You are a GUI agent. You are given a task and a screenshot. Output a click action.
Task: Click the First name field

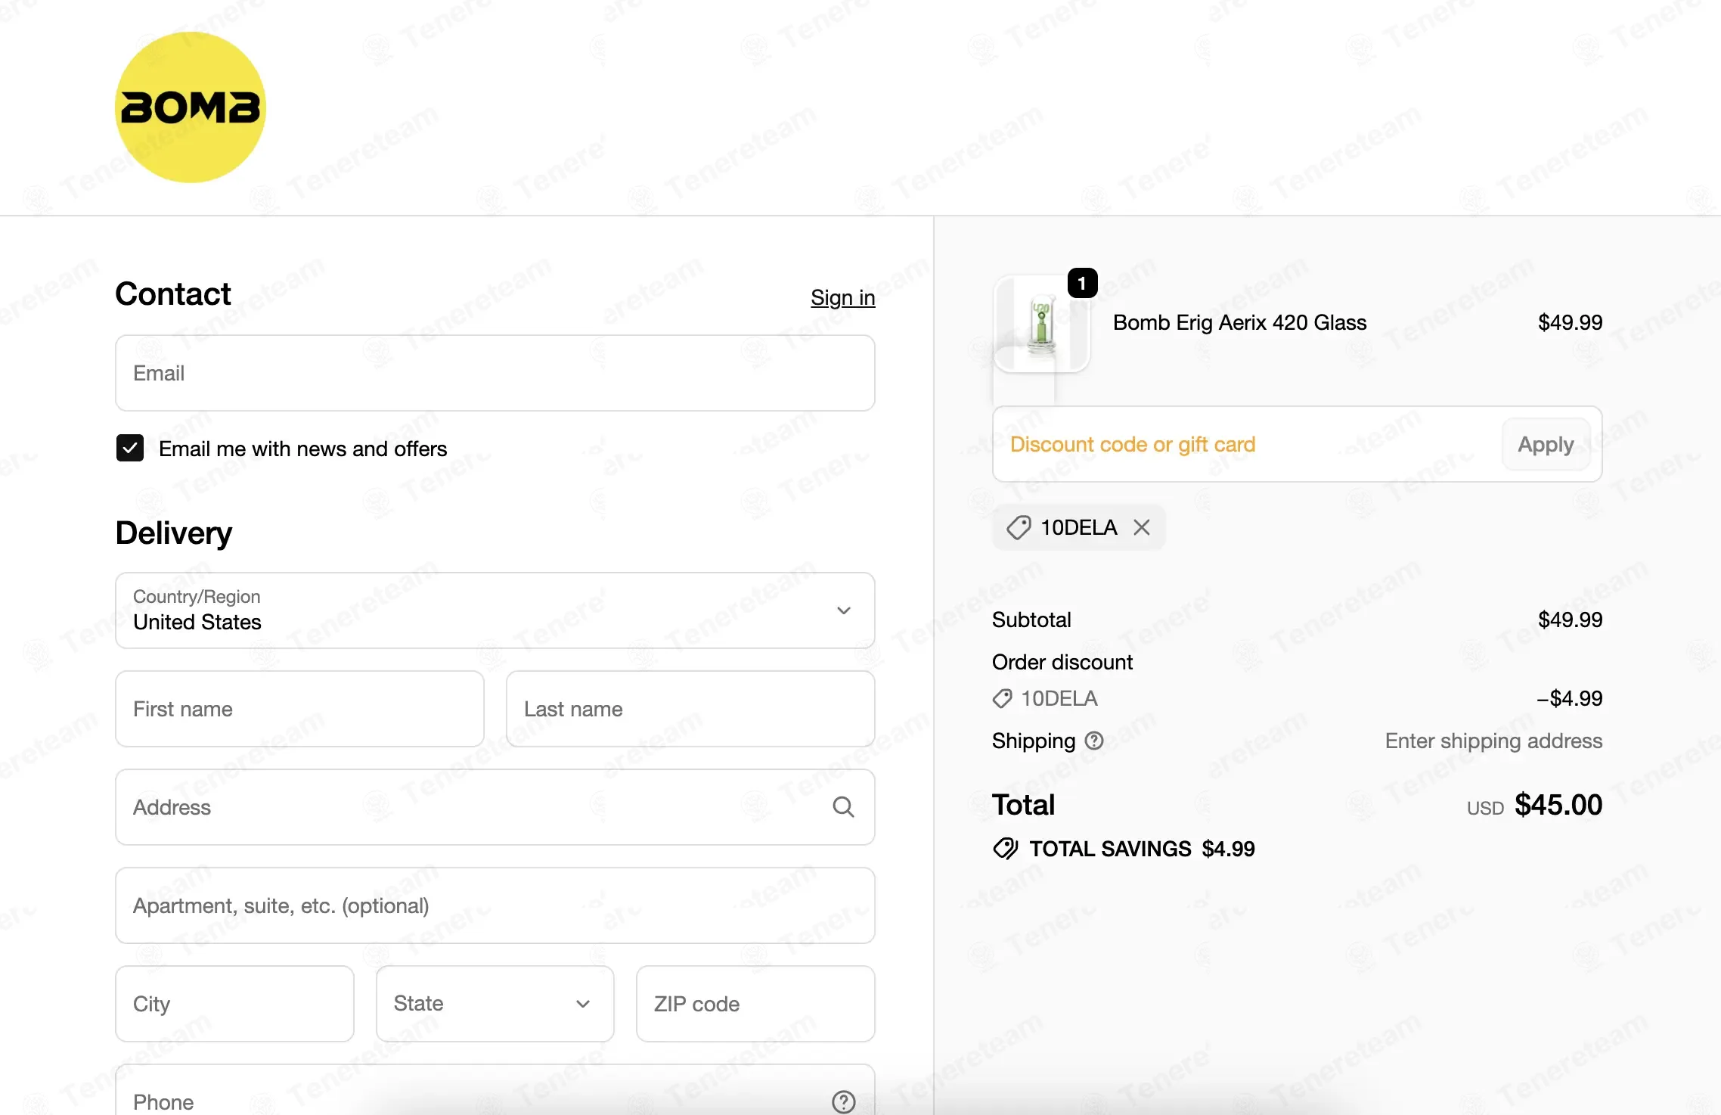(x=299, y=709)
